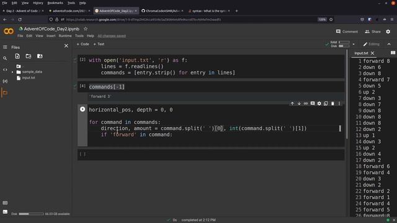Click the notebook vertical scrollbar
The width and height of the screenshot is (397, 223).
[x=347, y=94]
